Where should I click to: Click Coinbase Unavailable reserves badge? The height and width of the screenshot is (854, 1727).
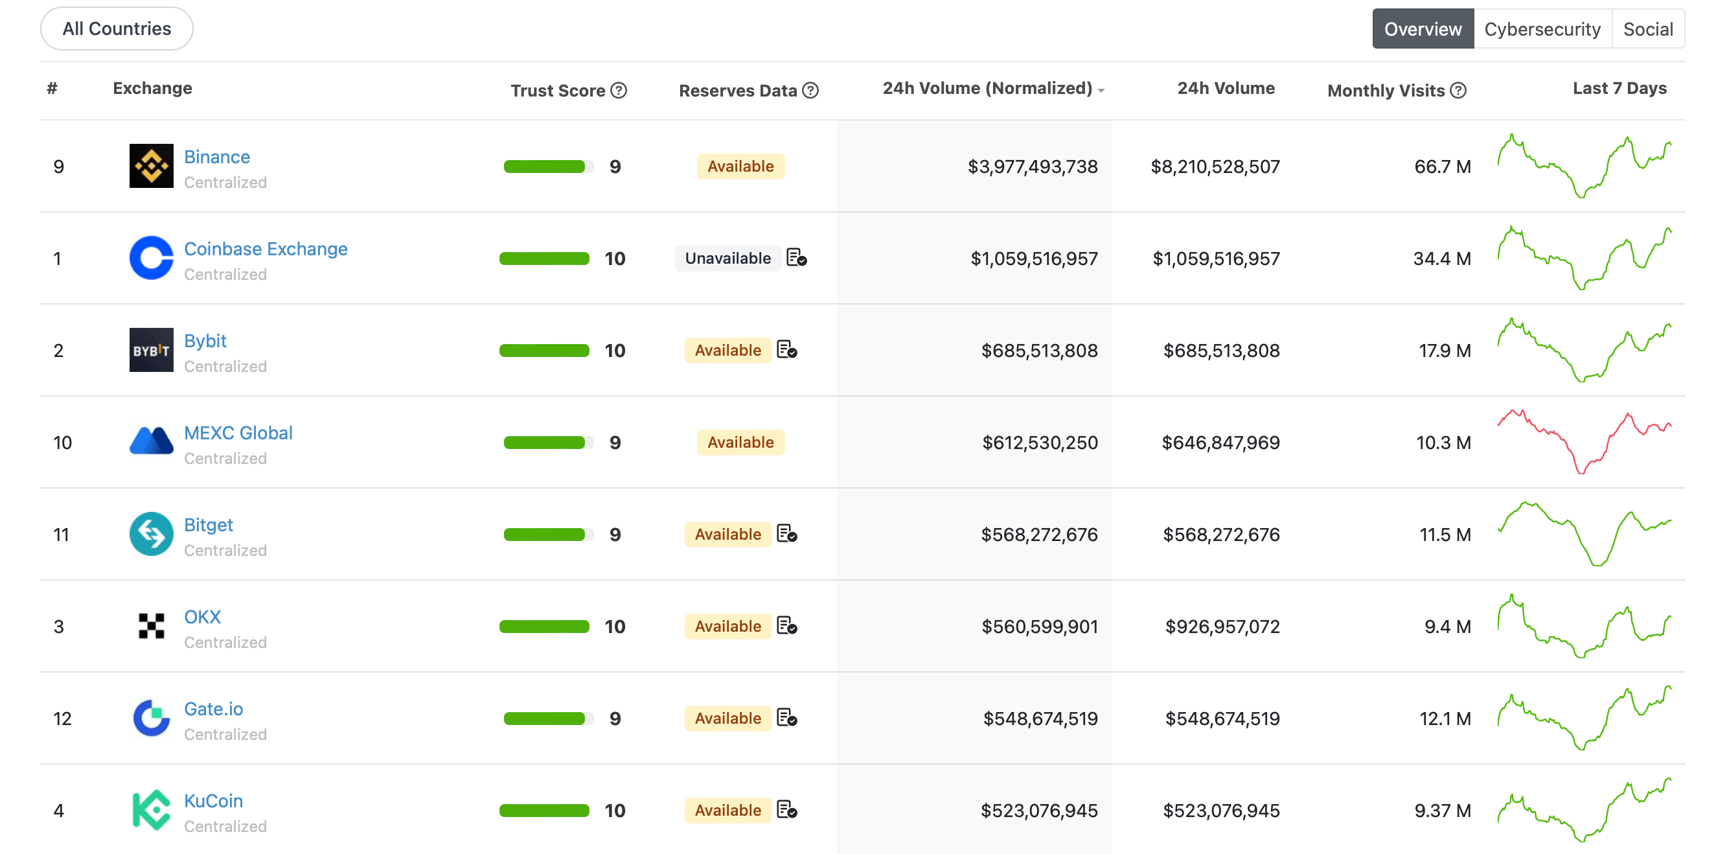pos(728,258)
